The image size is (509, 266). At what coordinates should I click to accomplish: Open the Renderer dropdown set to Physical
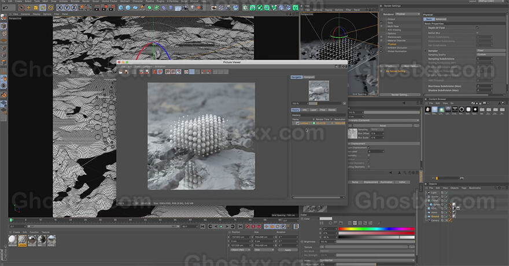[407, 14]
